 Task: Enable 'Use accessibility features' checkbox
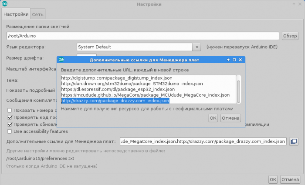[x=10, y=131]
